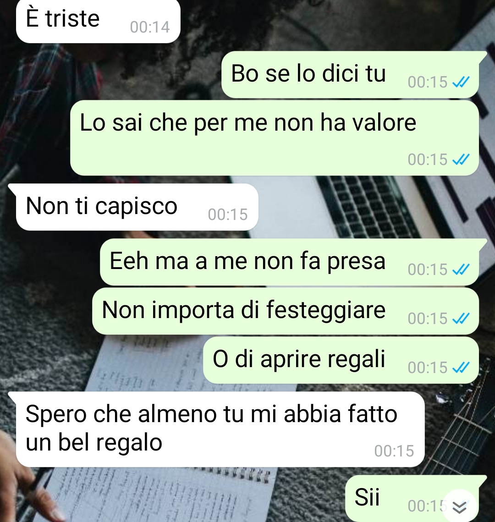Select the 'Bo se lo dici tu' message
This screenshot has height=522, width=495.
(x=350, y=75)
